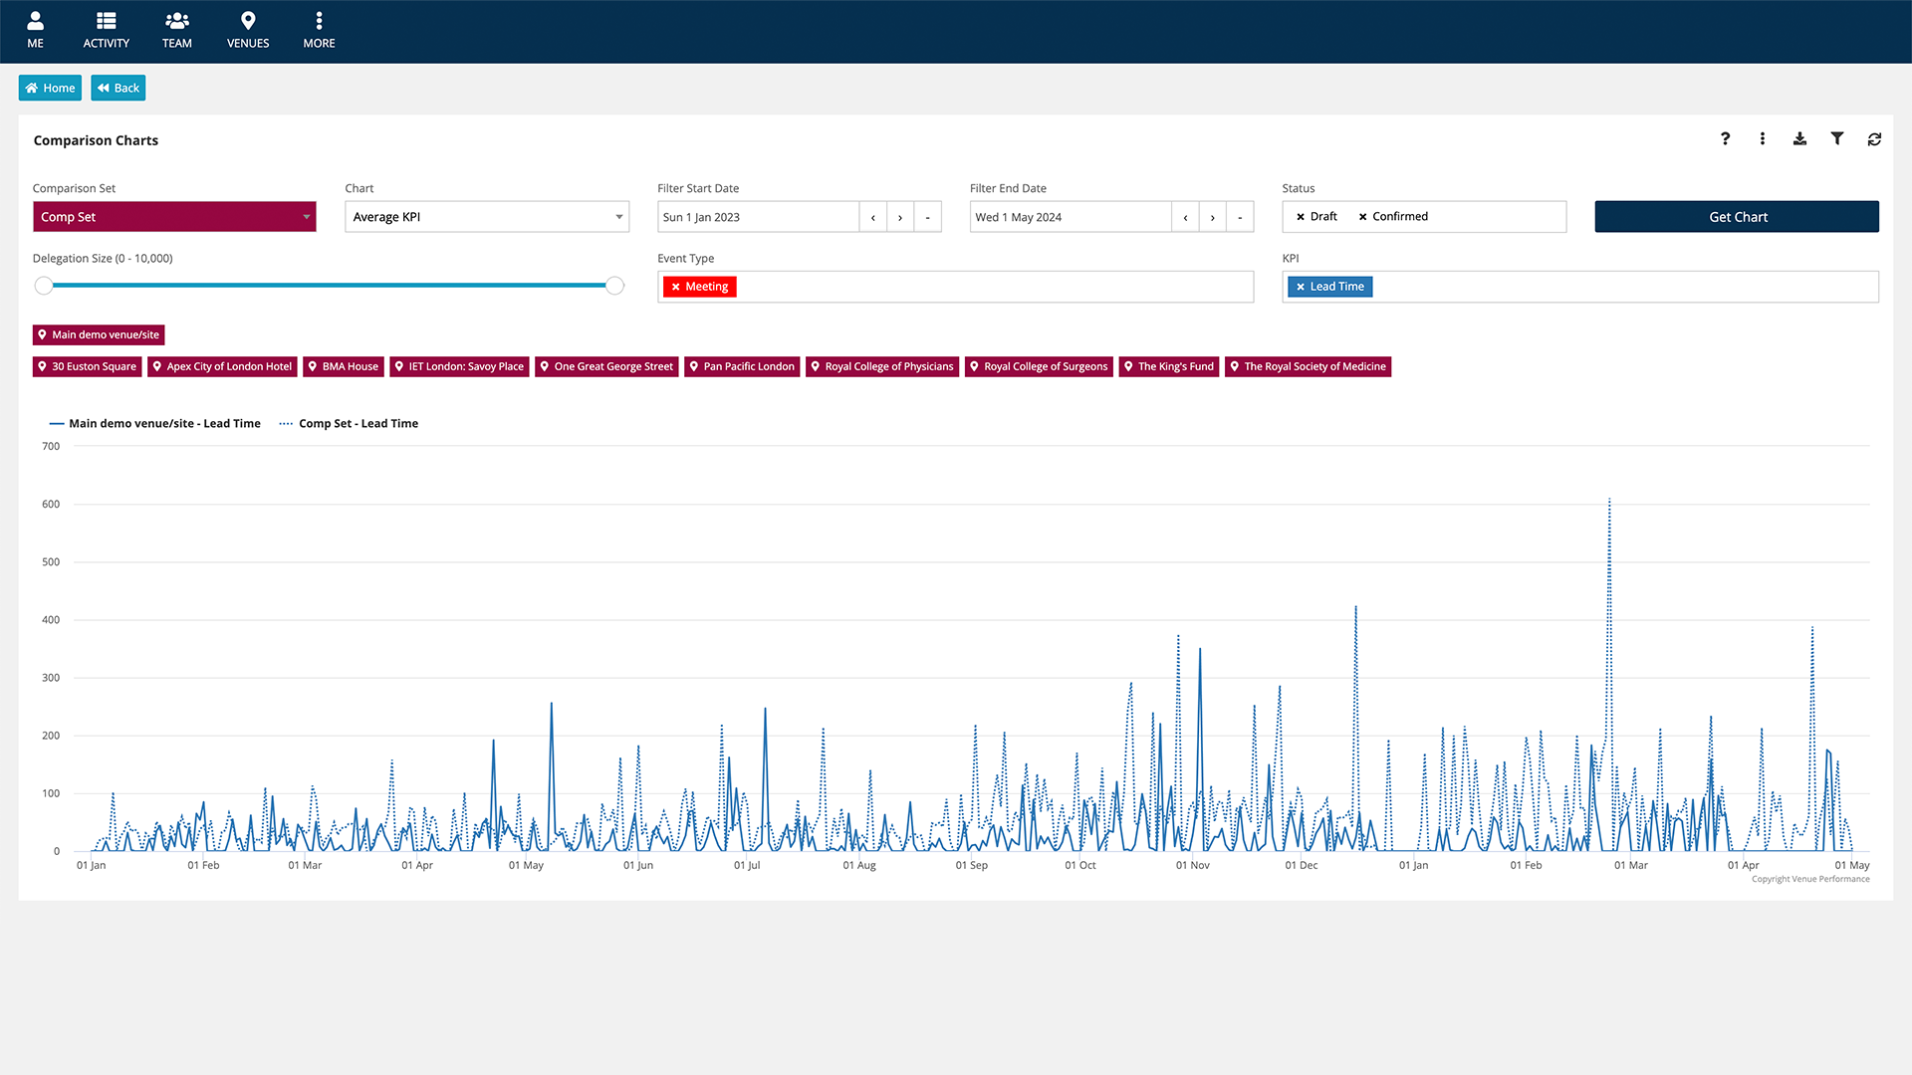Refresh the comparison chart with the reload icon
Viewport: 1912px width, 1075px height.
tap(1874, 139)
